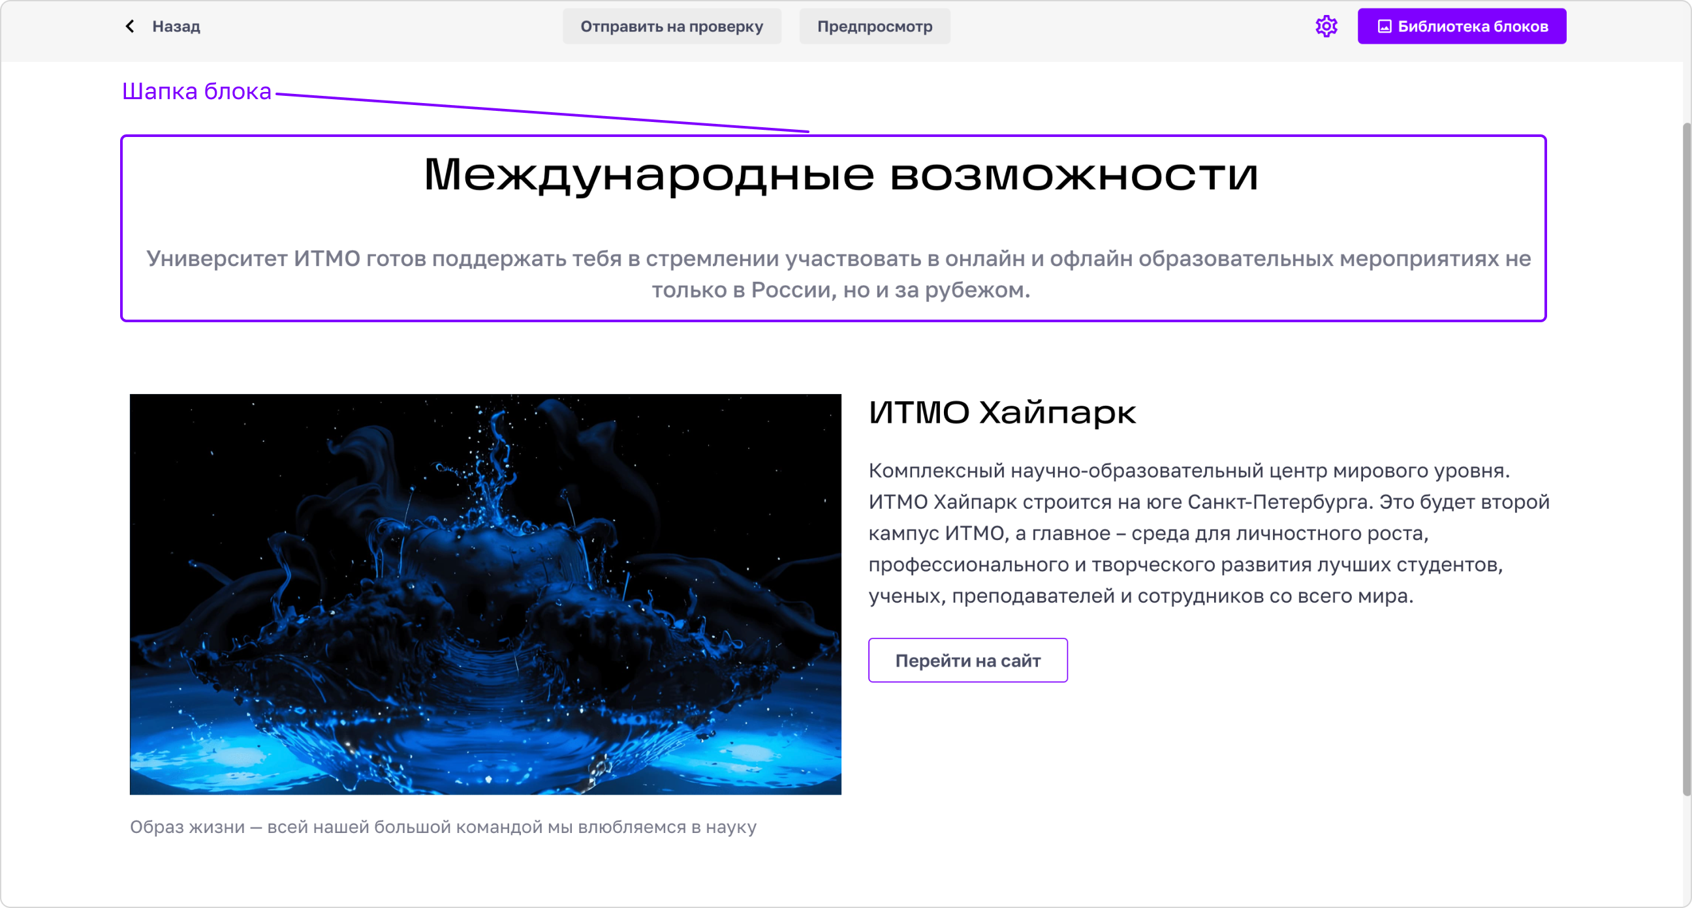Open the Библиотека блоков library

(1462, 26)
